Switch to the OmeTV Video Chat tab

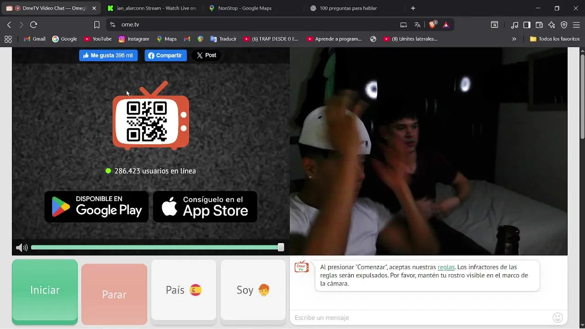click(x=50, y=8)
